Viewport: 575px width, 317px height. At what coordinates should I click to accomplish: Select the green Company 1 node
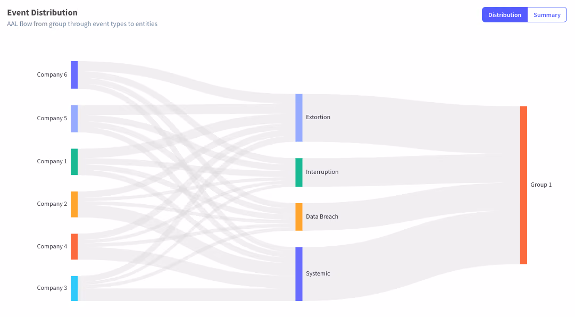pyautogui.click(x=74, y=162)
